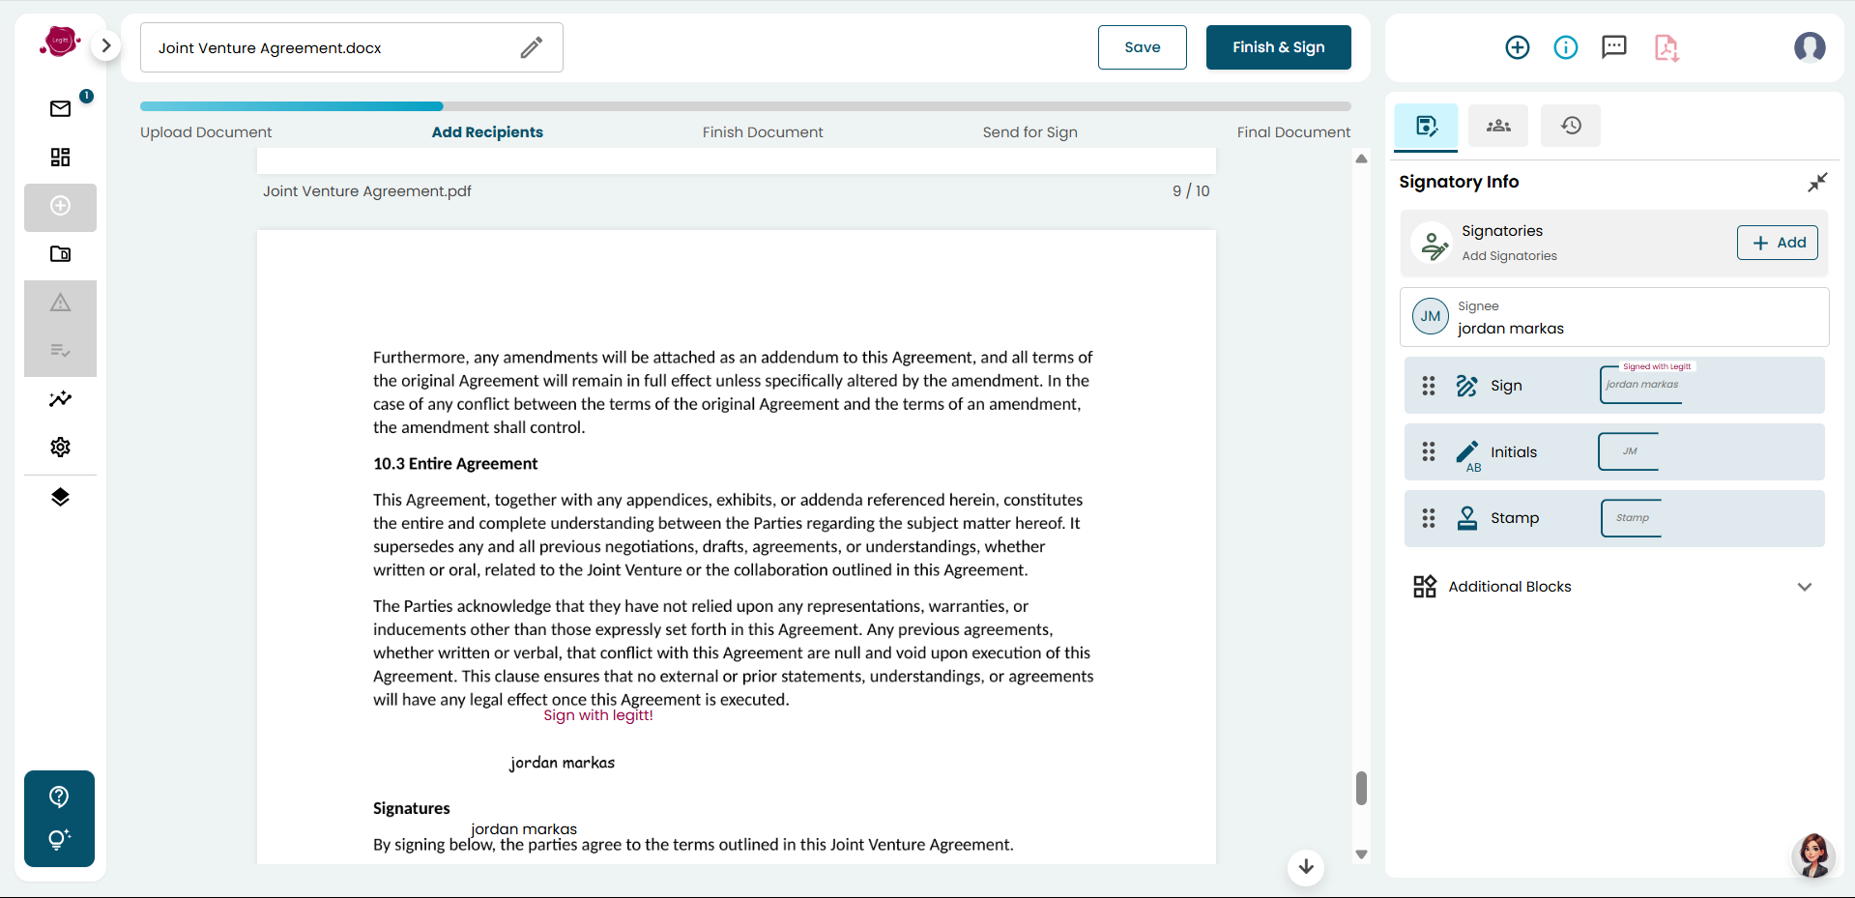Click the Joint Venture Agreement.pdf label
Viewport: 1855px width, 898px height.
[x=367, y=191]
